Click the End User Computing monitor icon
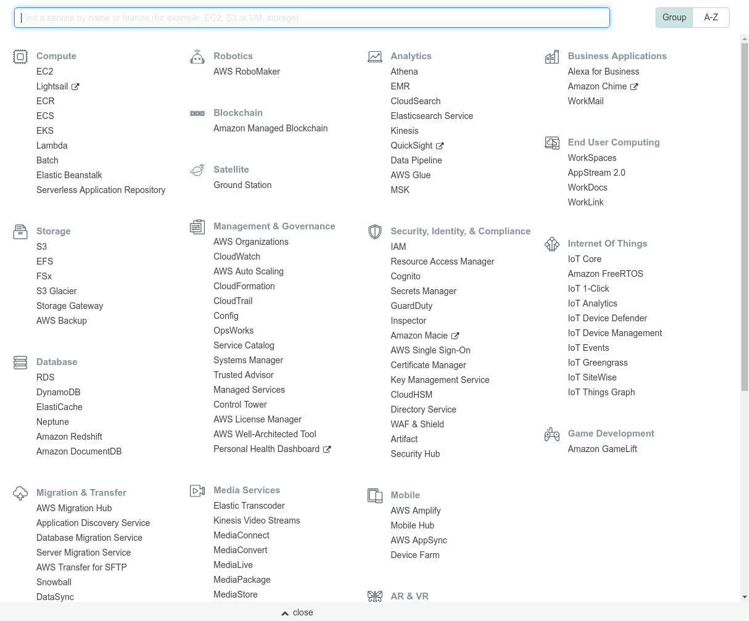750x621 pixels. click(x=552, y=143)
